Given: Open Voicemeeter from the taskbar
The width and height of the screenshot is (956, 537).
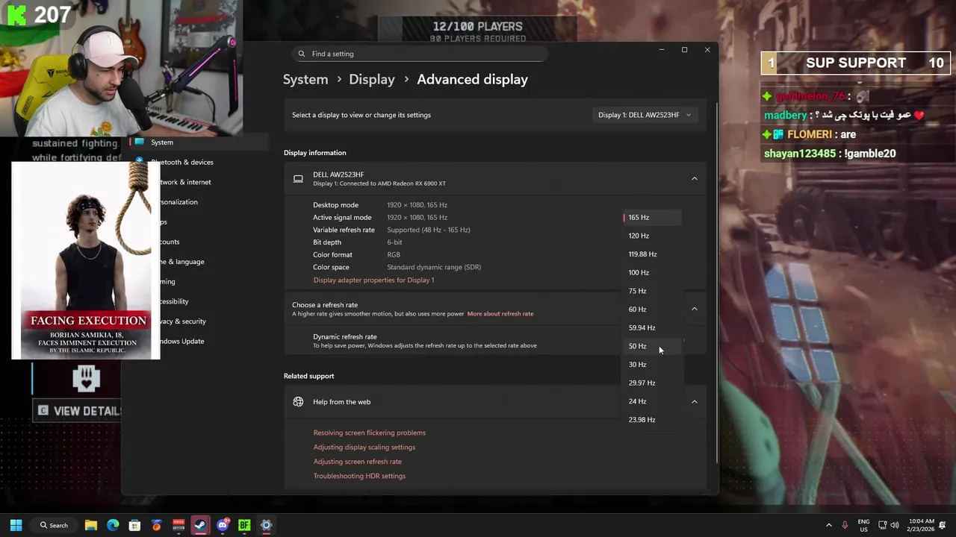Looking at the screenshot, I should [x=179, y=525].
